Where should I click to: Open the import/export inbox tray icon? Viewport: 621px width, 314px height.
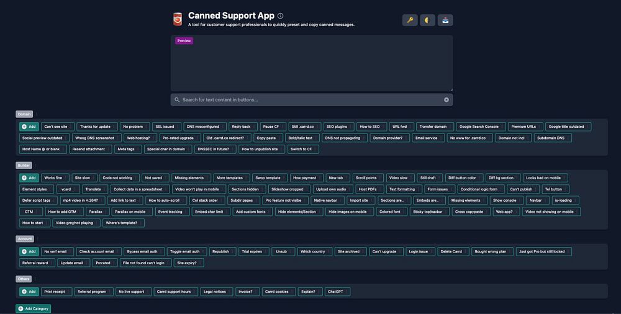coord(445,20)
